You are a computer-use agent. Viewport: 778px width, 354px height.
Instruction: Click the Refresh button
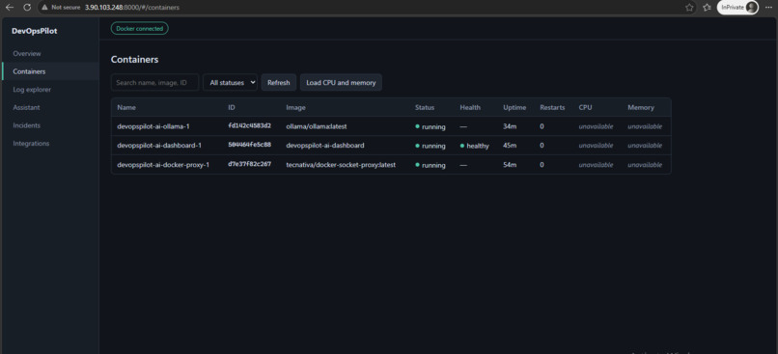[279, 82]
